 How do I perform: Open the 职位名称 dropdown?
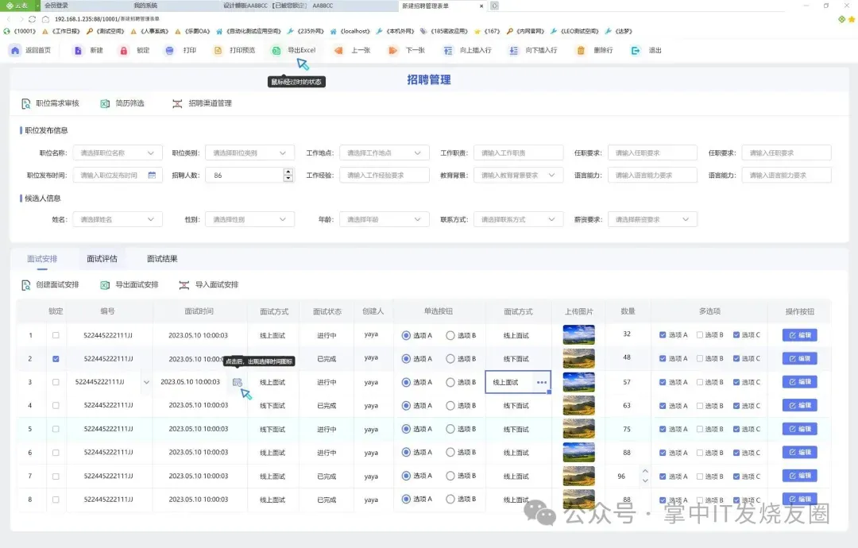118,153
